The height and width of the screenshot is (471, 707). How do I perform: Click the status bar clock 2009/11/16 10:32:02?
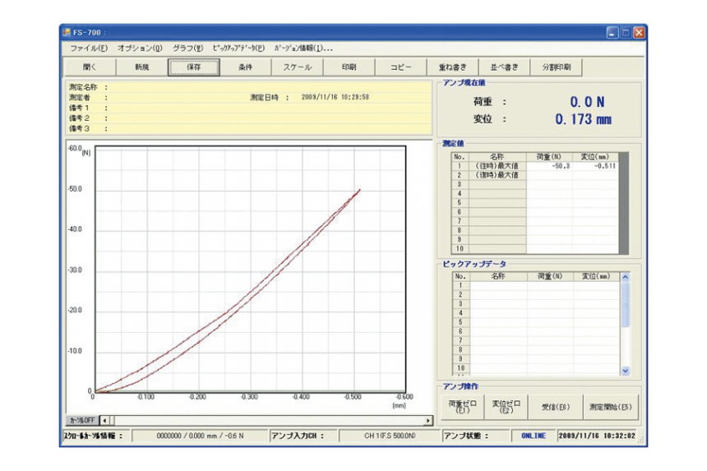[597, 436]
